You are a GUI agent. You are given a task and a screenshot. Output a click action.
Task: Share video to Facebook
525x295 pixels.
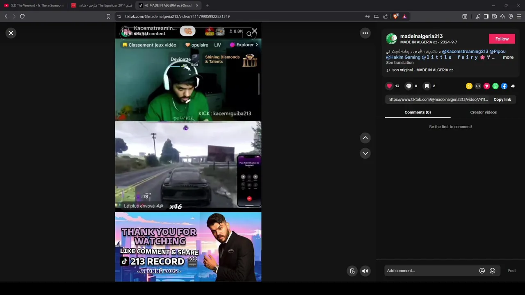504,86
